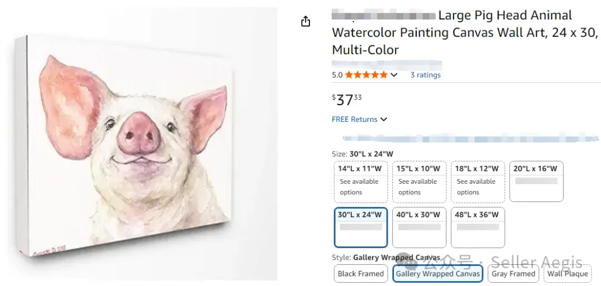The image size is (601, 286).
Task: Select the Gallery Wrapped Canvas style
Action: (x=438, y=274)
